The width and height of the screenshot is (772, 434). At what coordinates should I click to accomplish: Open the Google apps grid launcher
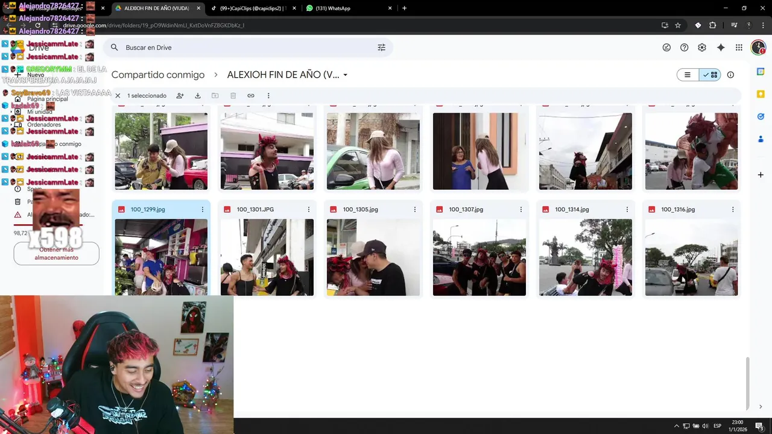click(x=739, y=48)
